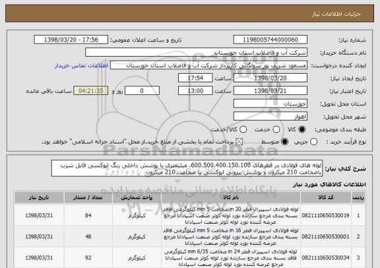Click the کد کالا column header
Image resolution: width=380 pixels, height=268 pixels.
pyautogui.click(x=326, y=198)
